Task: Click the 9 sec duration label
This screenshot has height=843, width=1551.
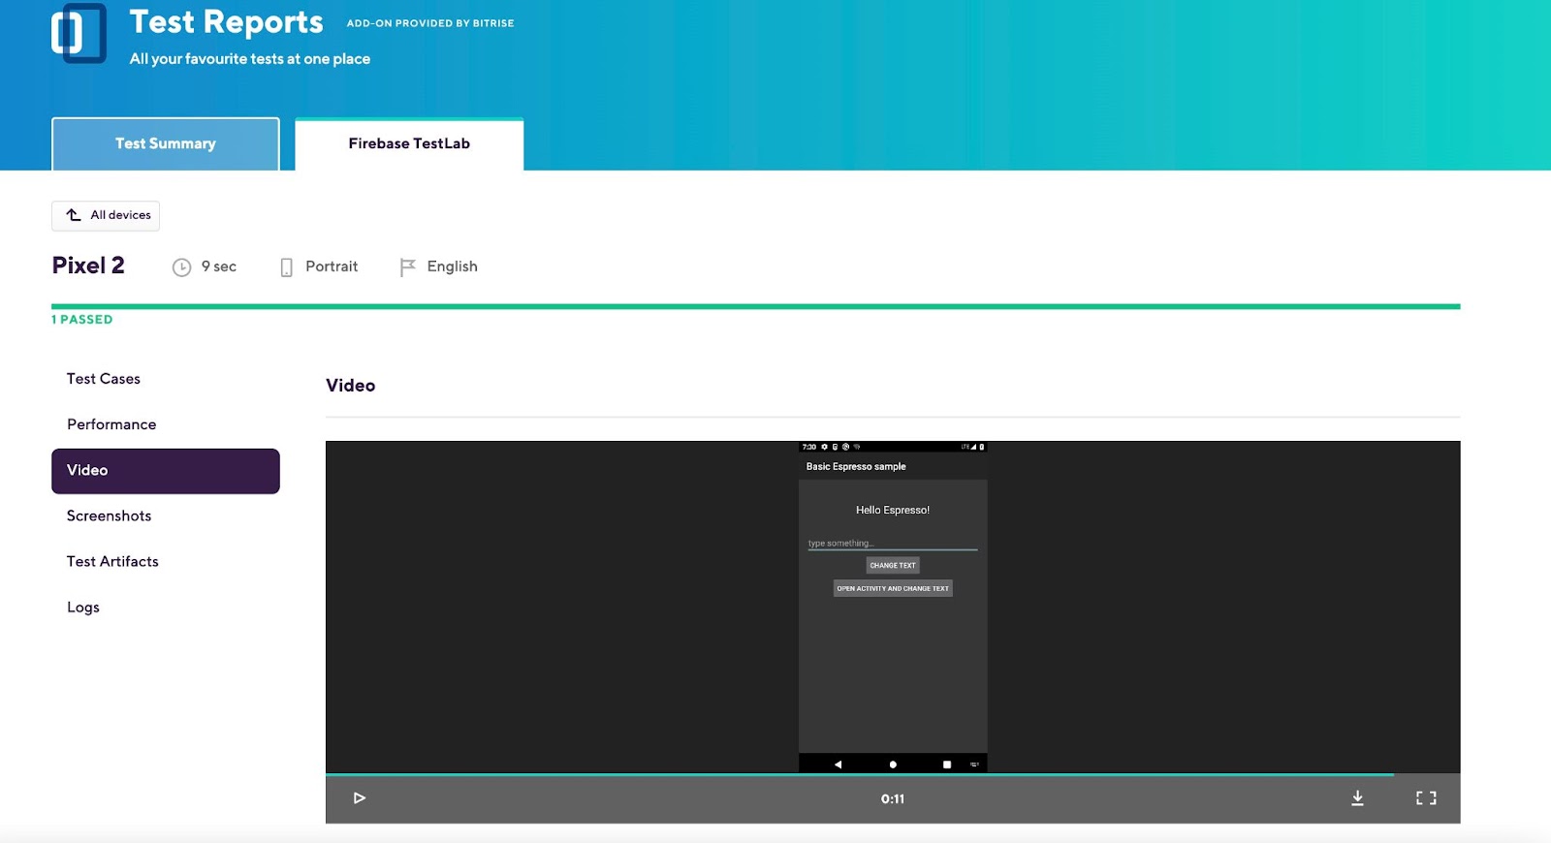Action: [219, 266]
